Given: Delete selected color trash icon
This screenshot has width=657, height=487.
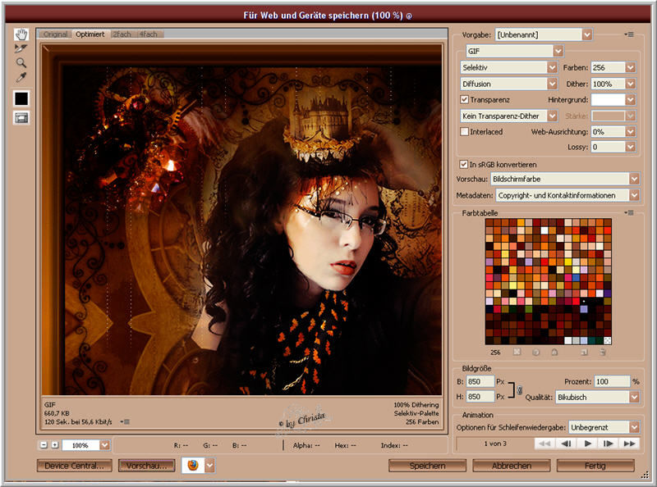Looking at the screenshot, I should (603, 352).
